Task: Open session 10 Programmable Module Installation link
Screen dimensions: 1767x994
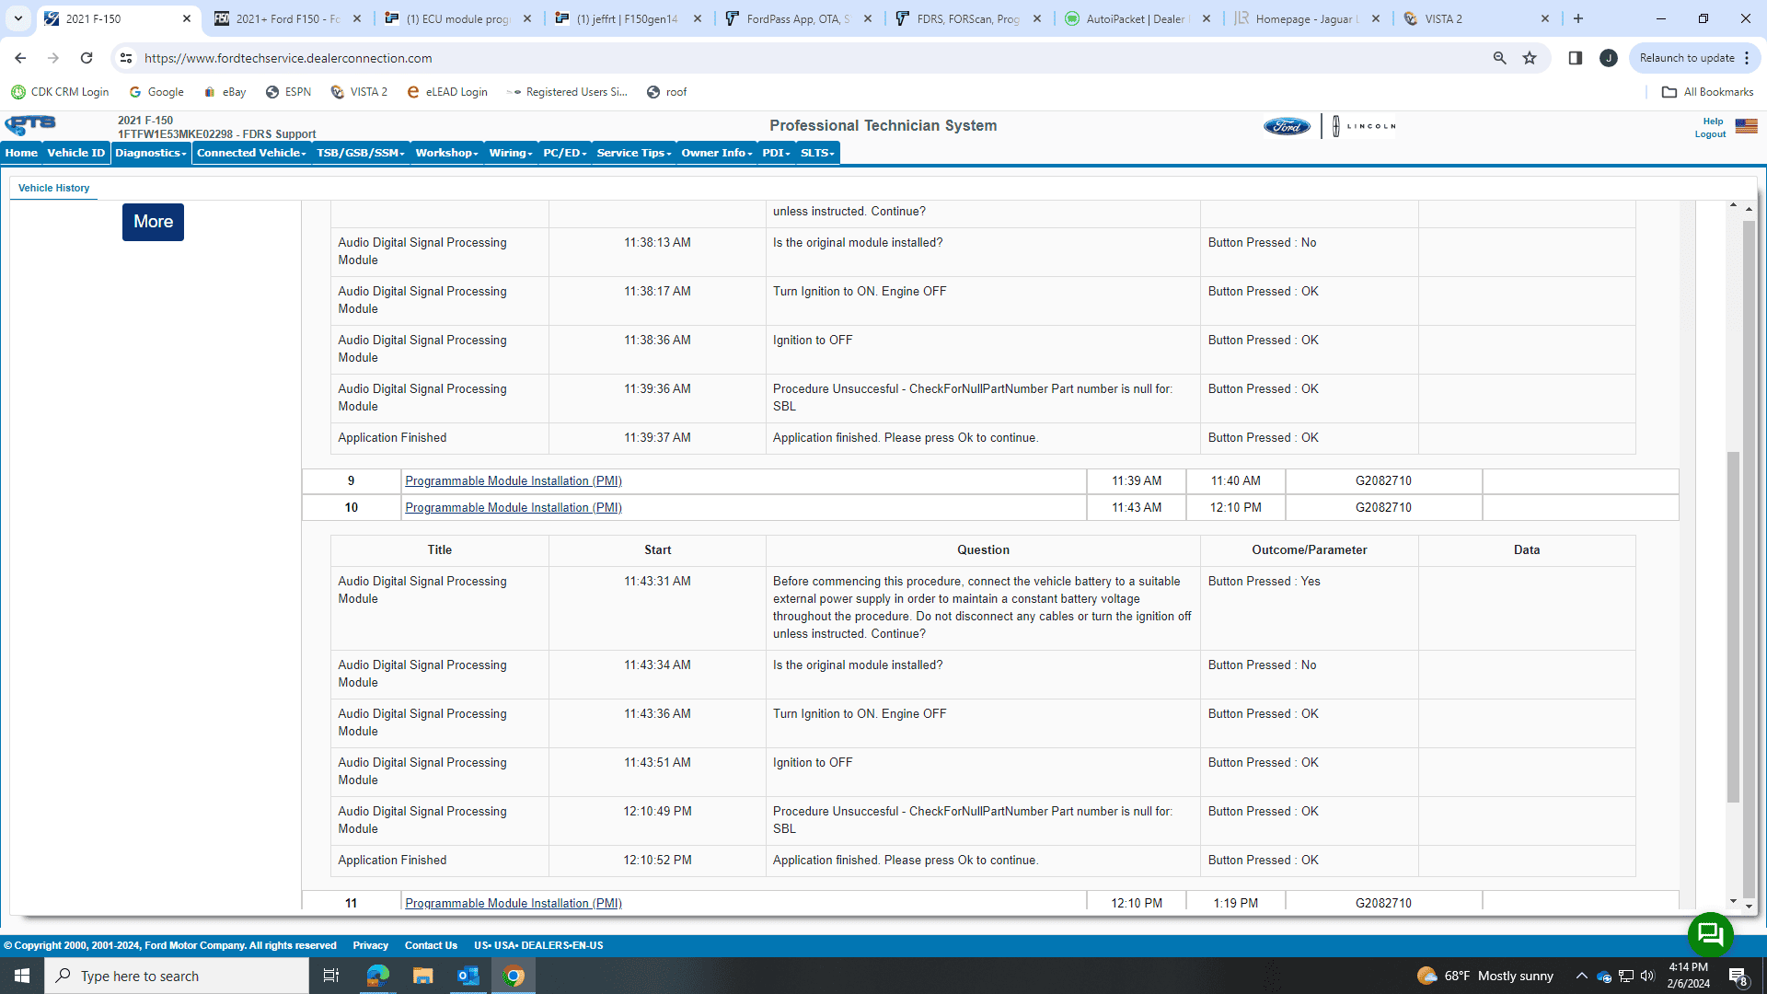Action: (514, 507)
